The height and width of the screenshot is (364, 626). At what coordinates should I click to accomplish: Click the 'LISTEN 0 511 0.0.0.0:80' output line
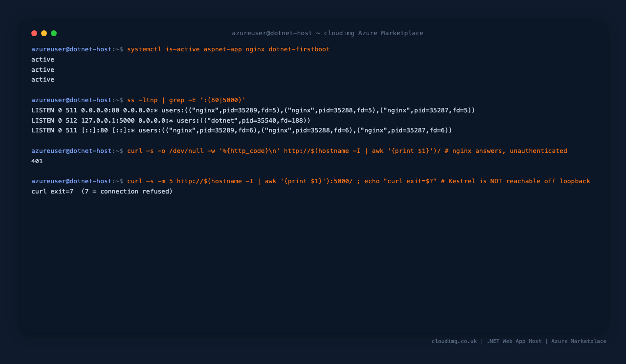coord(253,110)
